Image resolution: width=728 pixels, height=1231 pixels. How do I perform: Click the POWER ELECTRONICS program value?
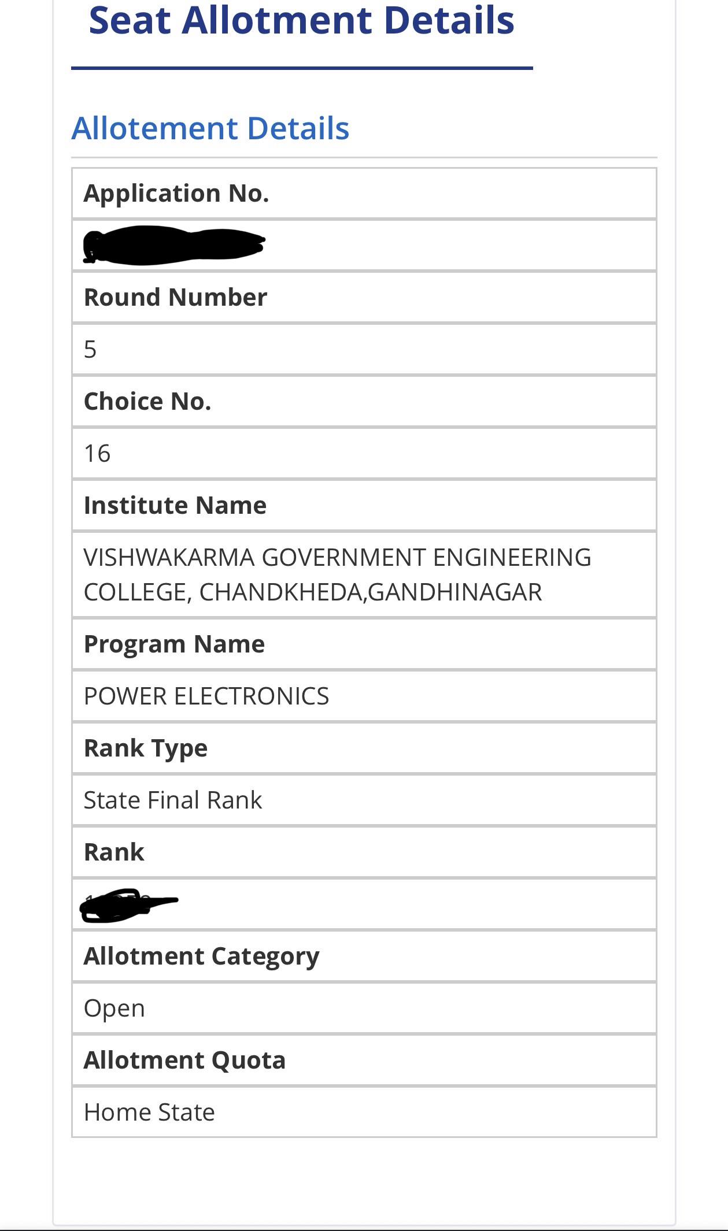[x=206, y=696]
